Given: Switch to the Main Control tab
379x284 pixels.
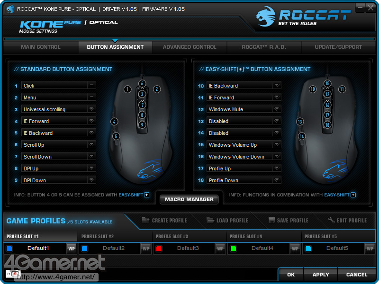Looking at the screenshot, I should click(x=41, y=47).
